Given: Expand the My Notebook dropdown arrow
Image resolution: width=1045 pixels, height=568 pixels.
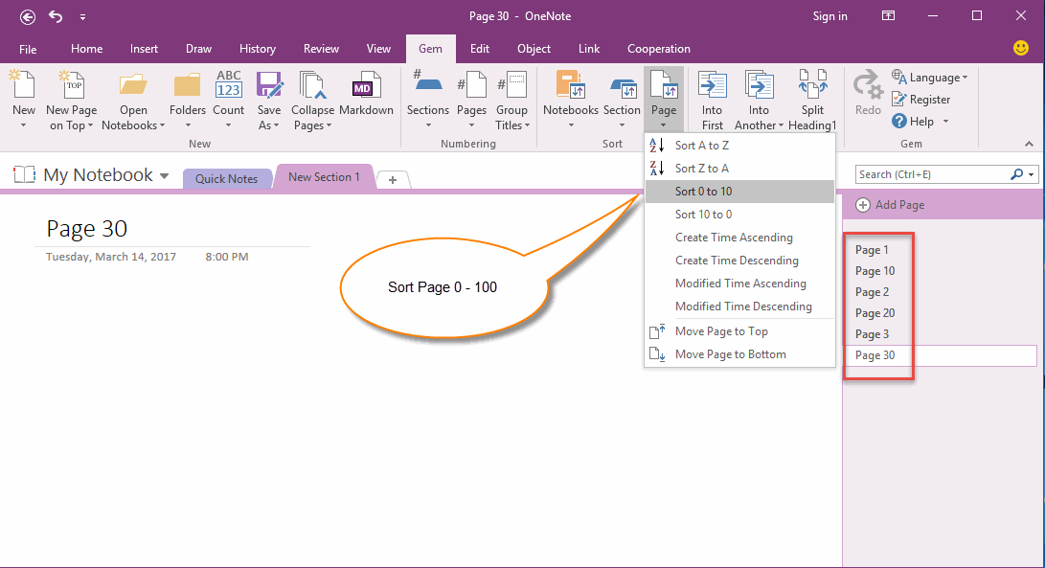Looking at the screenshot, I should click(164, 176).
